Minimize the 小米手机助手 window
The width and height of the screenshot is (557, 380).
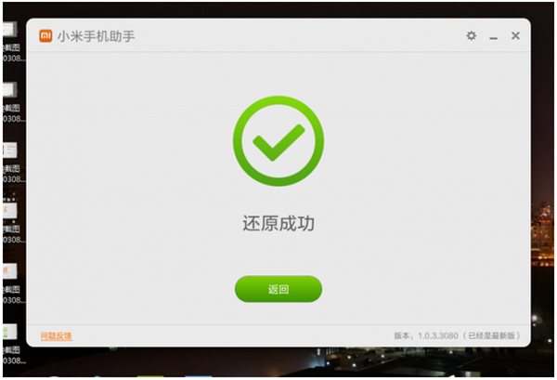click(494, 38)
